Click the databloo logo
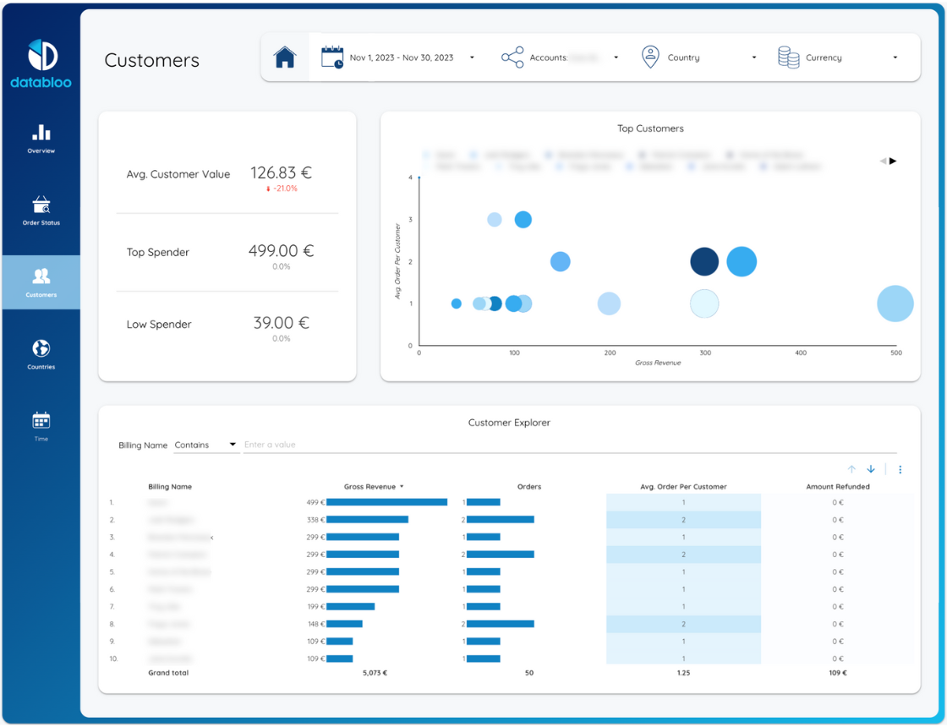947x727 pixels. 41,63
